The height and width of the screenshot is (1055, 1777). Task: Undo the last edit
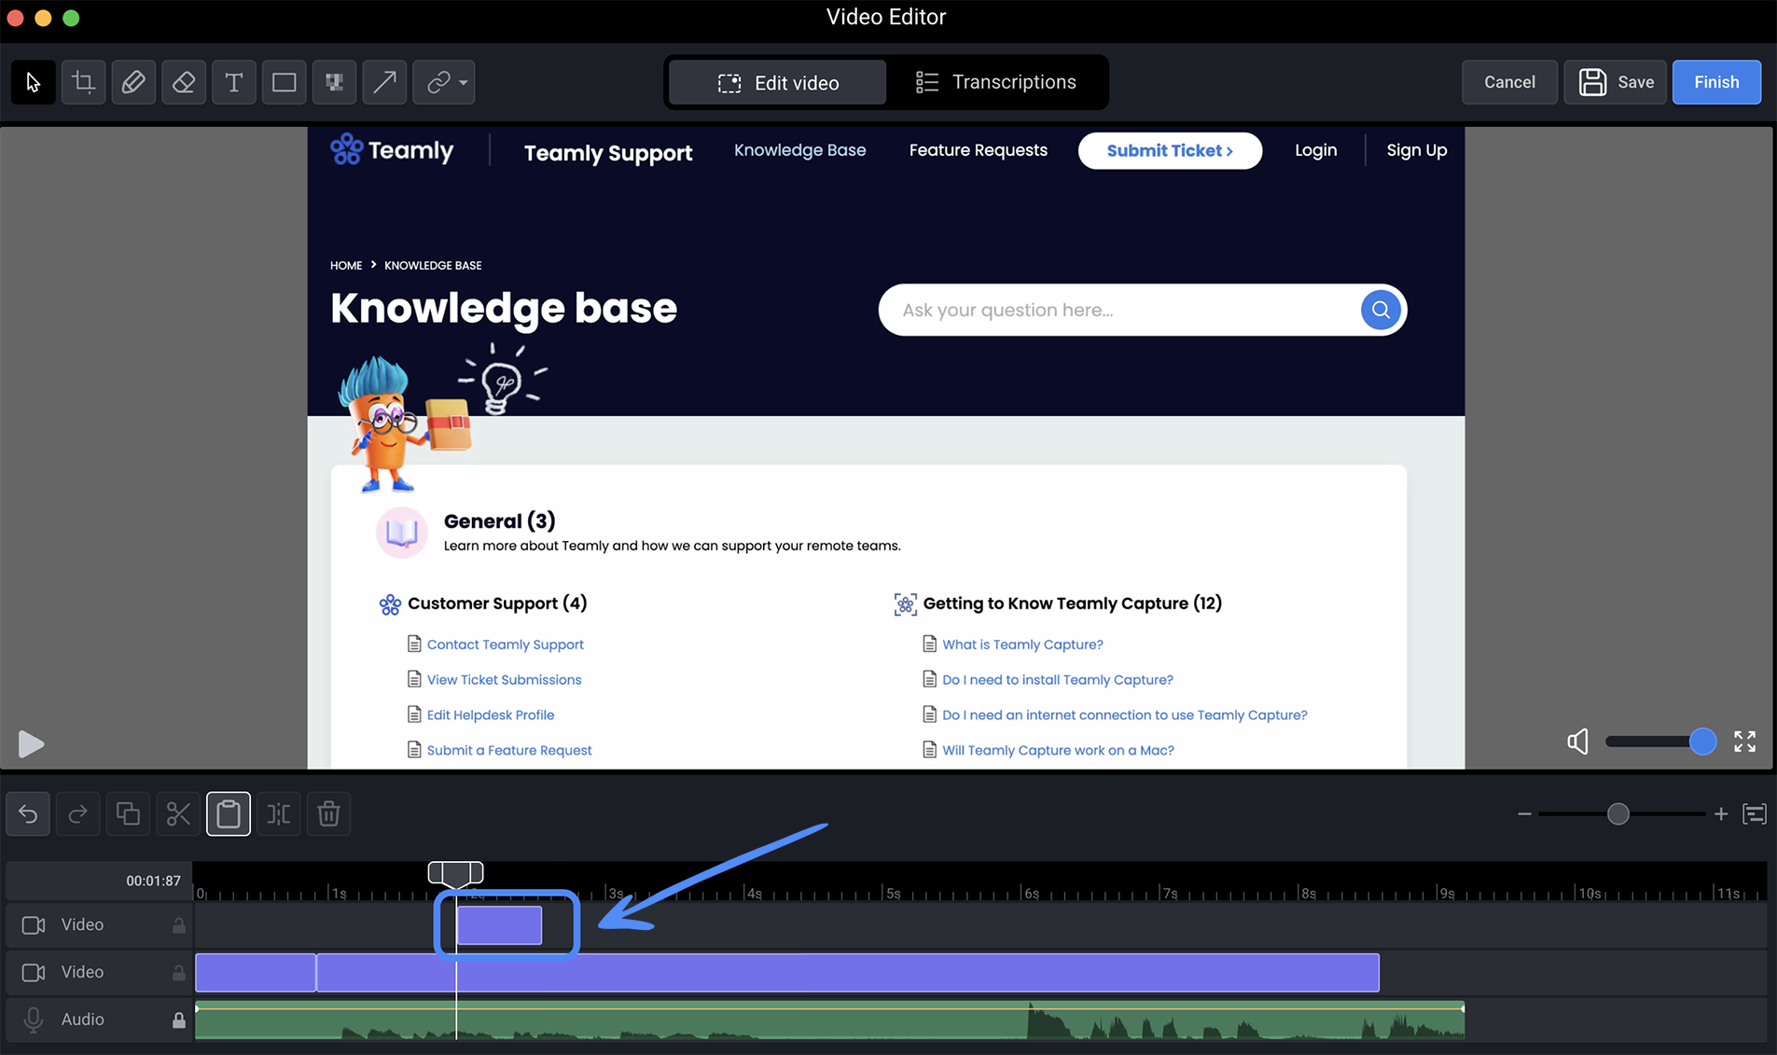point(28,814)
